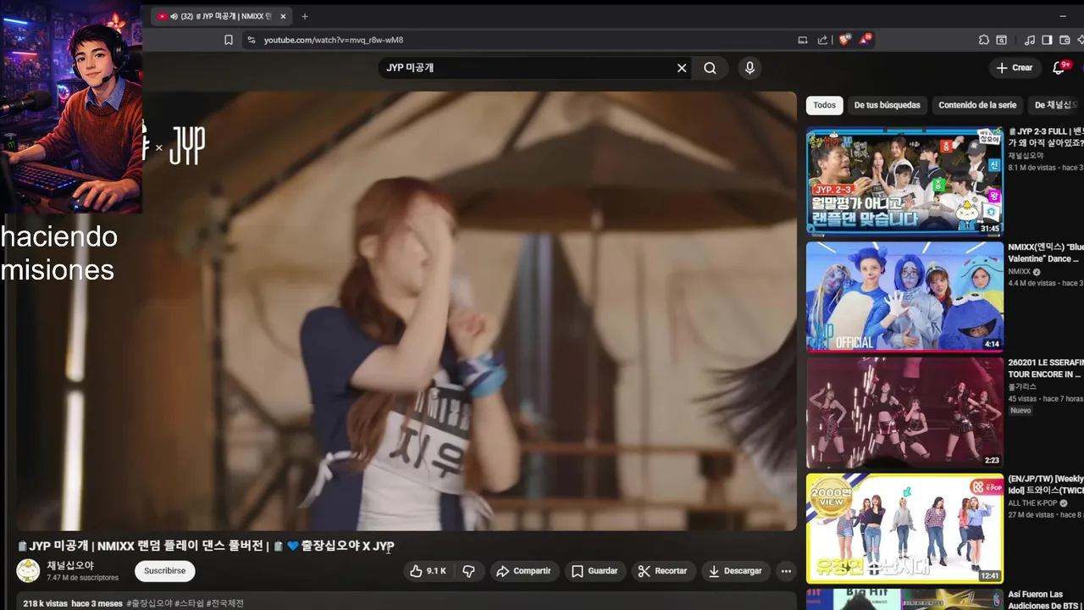Select the De tus búsquedas chip
Image resolution: width=1084 pixels, height=610 pixels.
coord(887,105)
